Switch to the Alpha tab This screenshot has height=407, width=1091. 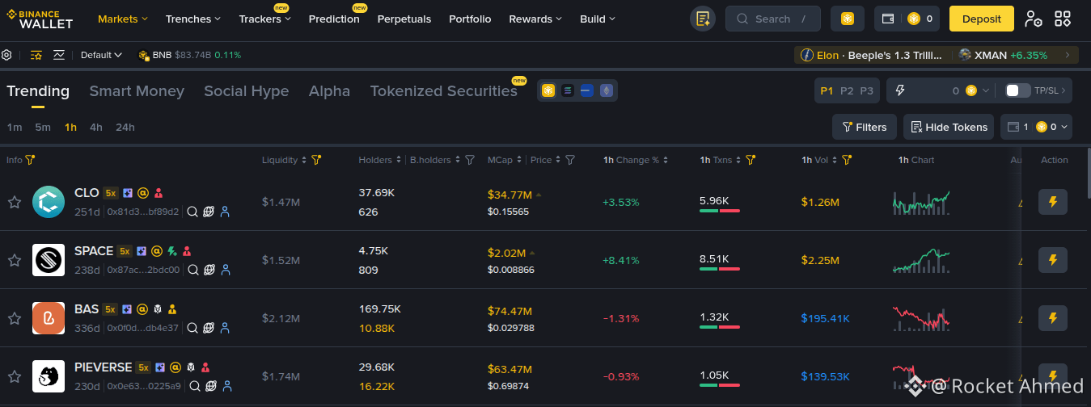click(x=329, y=91)
